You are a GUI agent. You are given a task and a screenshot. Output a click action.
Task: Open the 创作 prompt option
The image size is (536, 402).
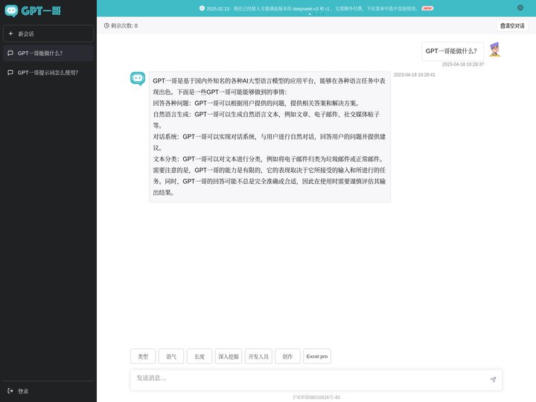(287, 357)
